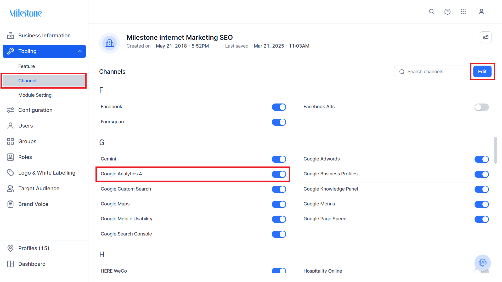
Task: Enable the Facebook Ads channel switch
Action: pos(482,107)
